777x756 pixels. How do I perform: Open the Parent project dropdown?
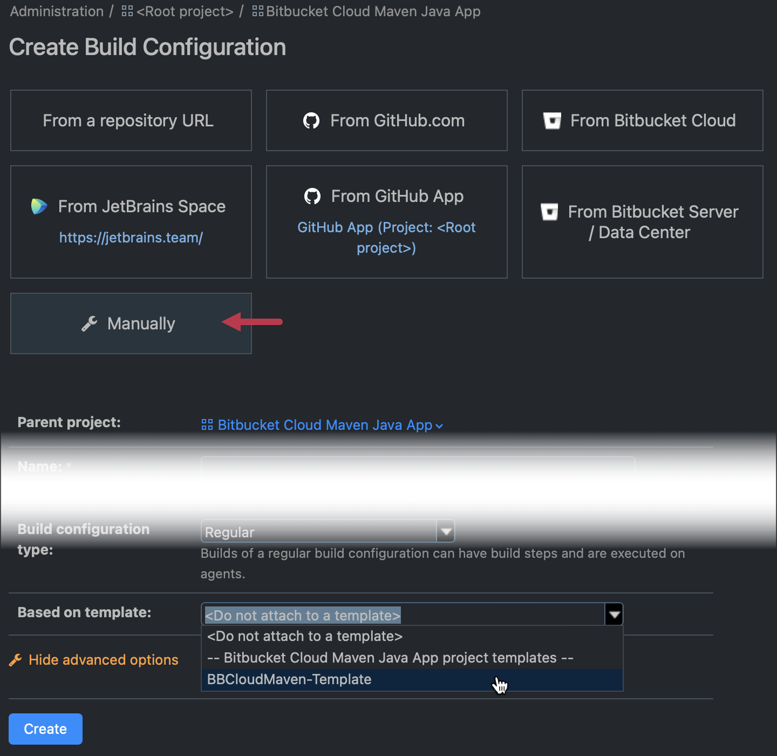coord(322,425)
